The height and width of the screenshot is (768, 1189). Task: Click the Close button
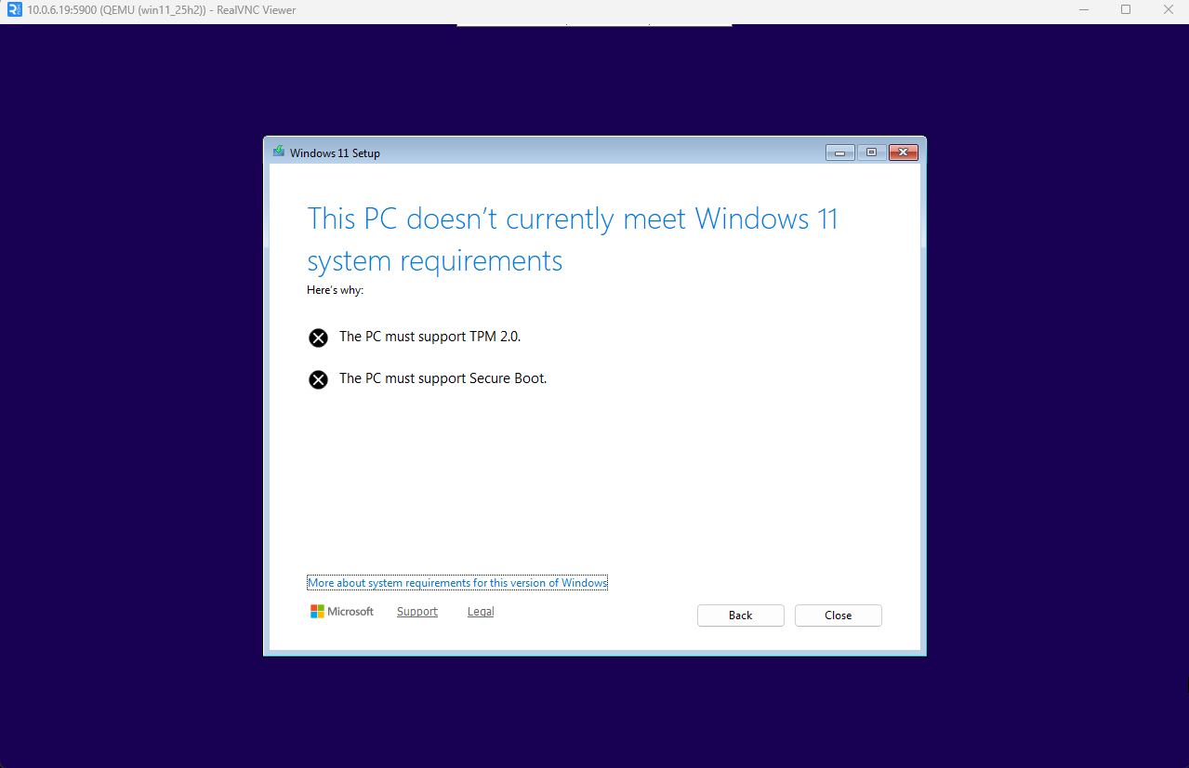[837, 615]
